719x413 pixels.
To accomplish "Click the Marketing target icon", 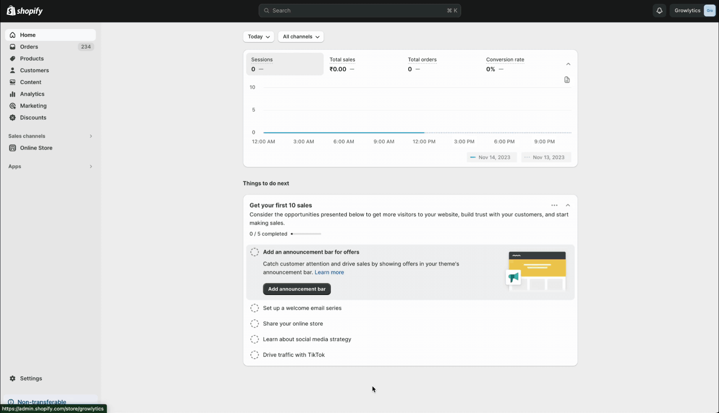I will pyautogui.click(x=13, y=106).
